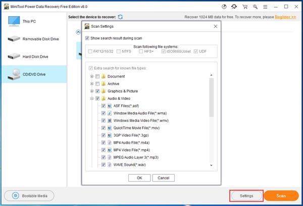Open Settings button at bottom
303x206 pixels.
pos(246,196)
